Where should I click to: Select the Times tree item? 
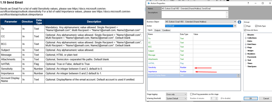point(250,63)
